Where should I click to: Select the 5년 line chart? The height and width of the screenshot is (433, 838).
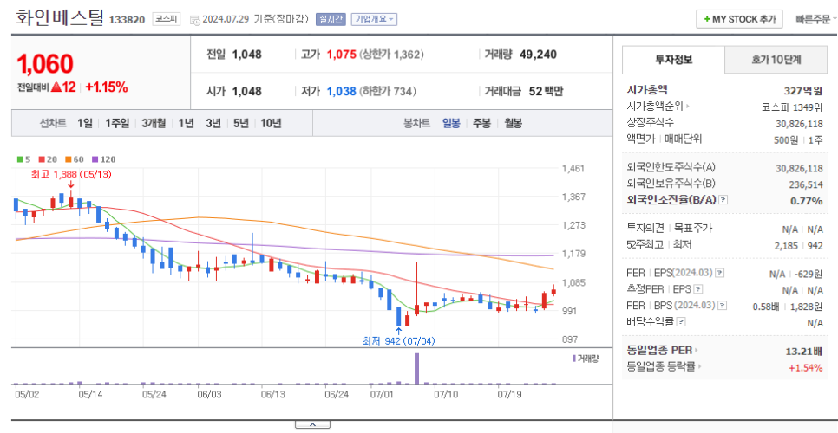(241, 123)
